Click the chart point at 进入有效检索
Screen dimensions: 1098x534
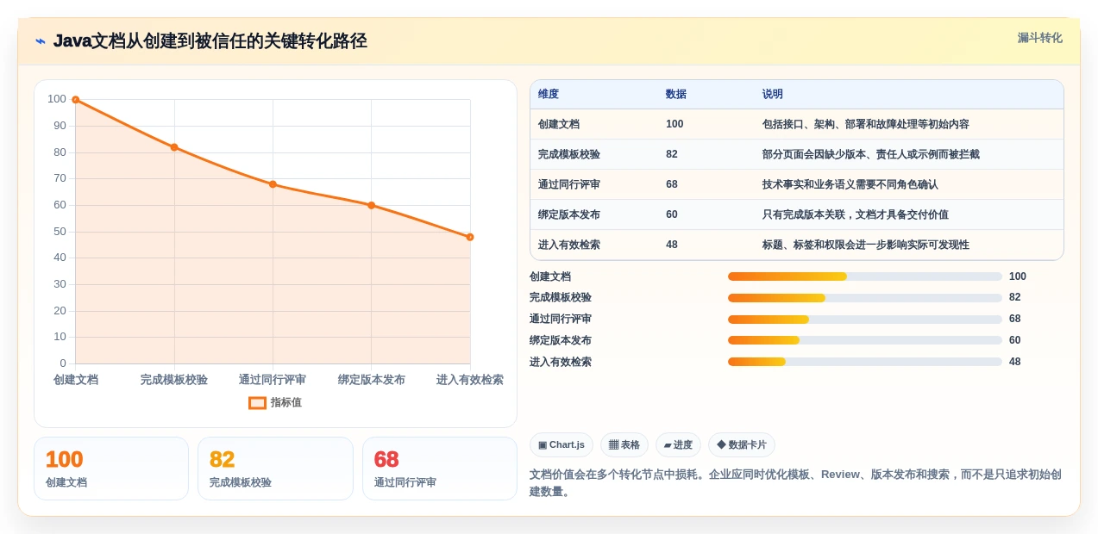470,237
